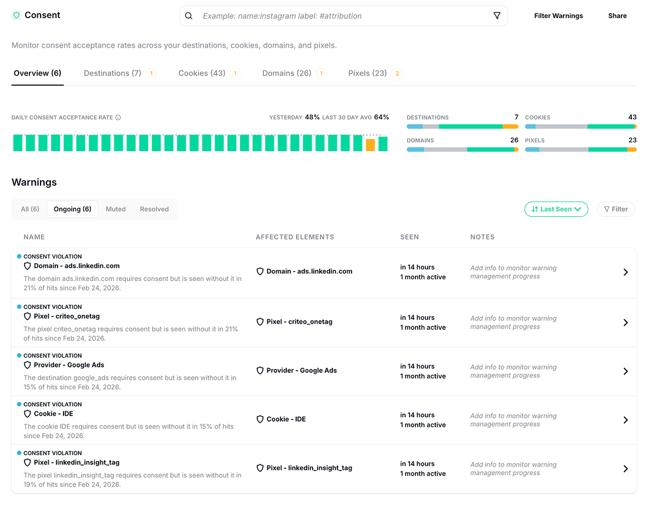Click the Consent shield logo icon

(x=16, y=15)
